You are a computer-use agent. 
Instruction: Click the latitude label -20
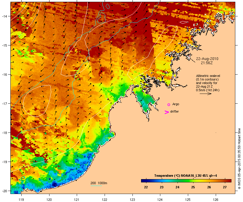click(x=4, y=191)
